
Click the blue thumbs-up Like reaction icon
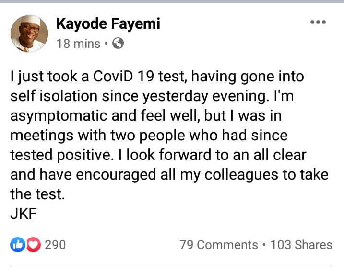pos(17,245)
